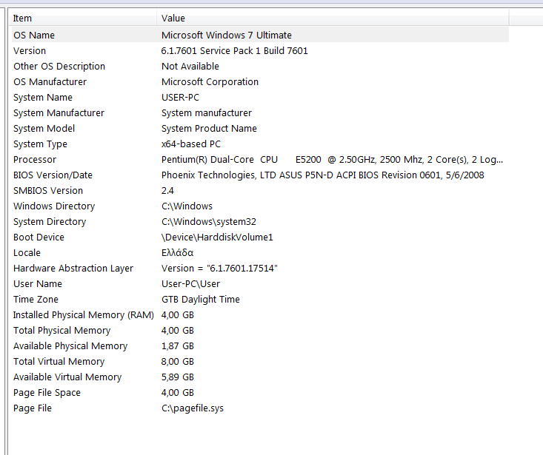The height and width of the screenshot is (455, 543).
Task: Select the System Model row label
Action: pos(44,129)
